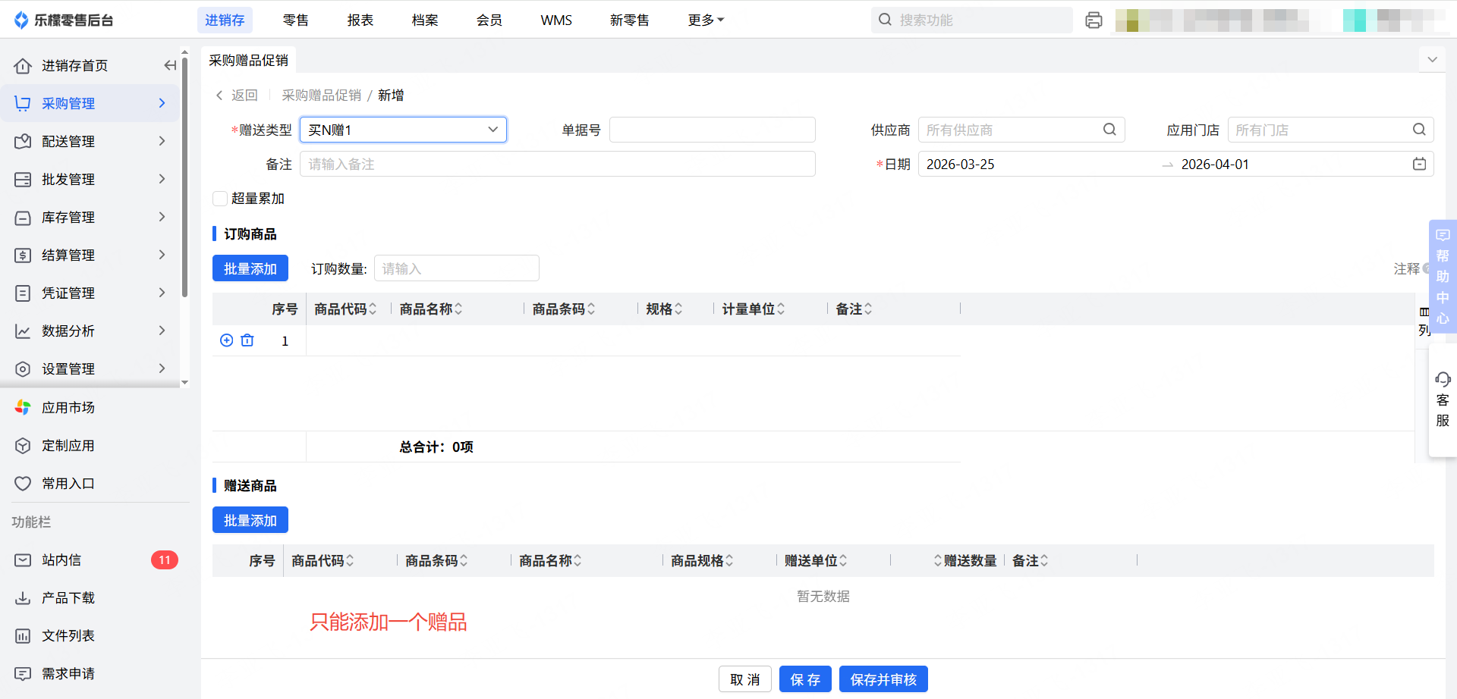Click the add row plus icon
The width and height of the screenshot is (1457, 699).
pos(226,340)
